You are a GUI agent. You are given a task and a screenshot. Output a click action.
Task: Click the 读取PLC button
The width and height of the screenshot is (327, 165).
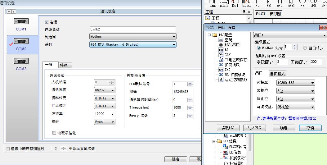point(228,128)
